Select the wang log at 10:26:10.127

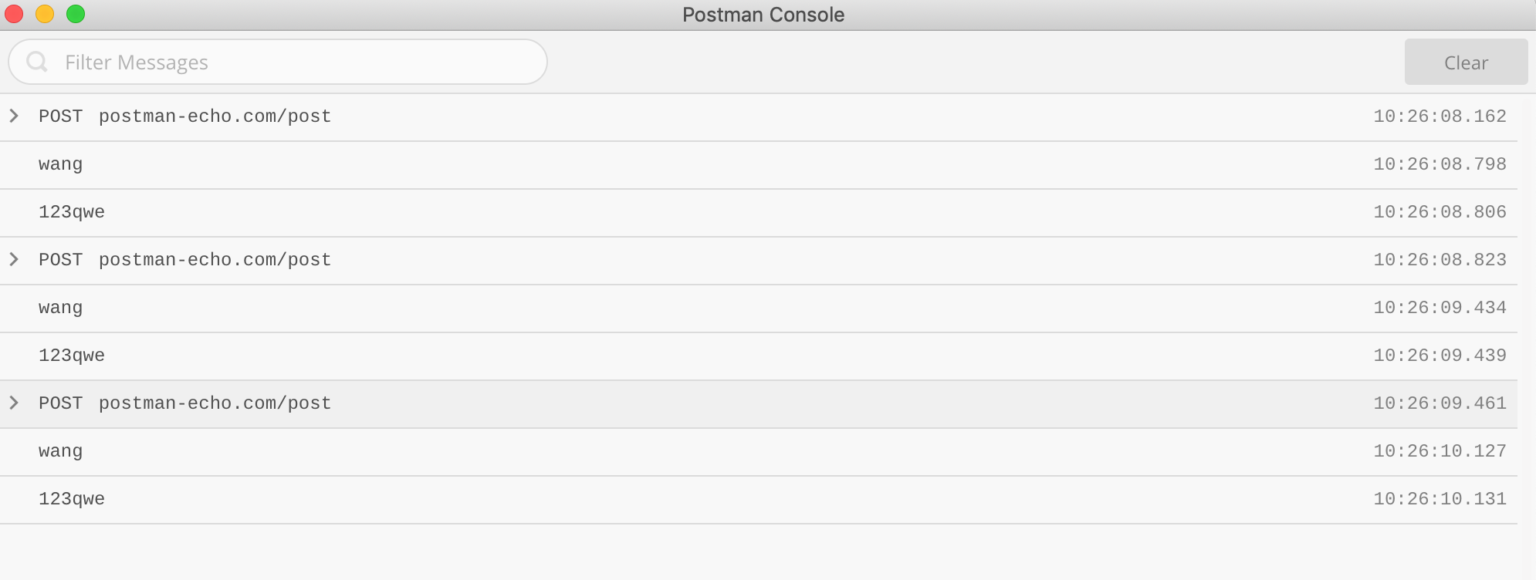point(759,452)
